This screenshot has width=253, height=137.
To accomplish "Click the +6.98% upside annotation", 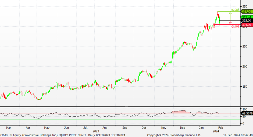I will coord(235,10).
